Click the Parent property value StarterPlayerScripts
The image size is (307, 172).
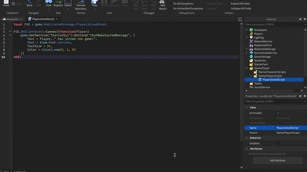tap(288, 133)
